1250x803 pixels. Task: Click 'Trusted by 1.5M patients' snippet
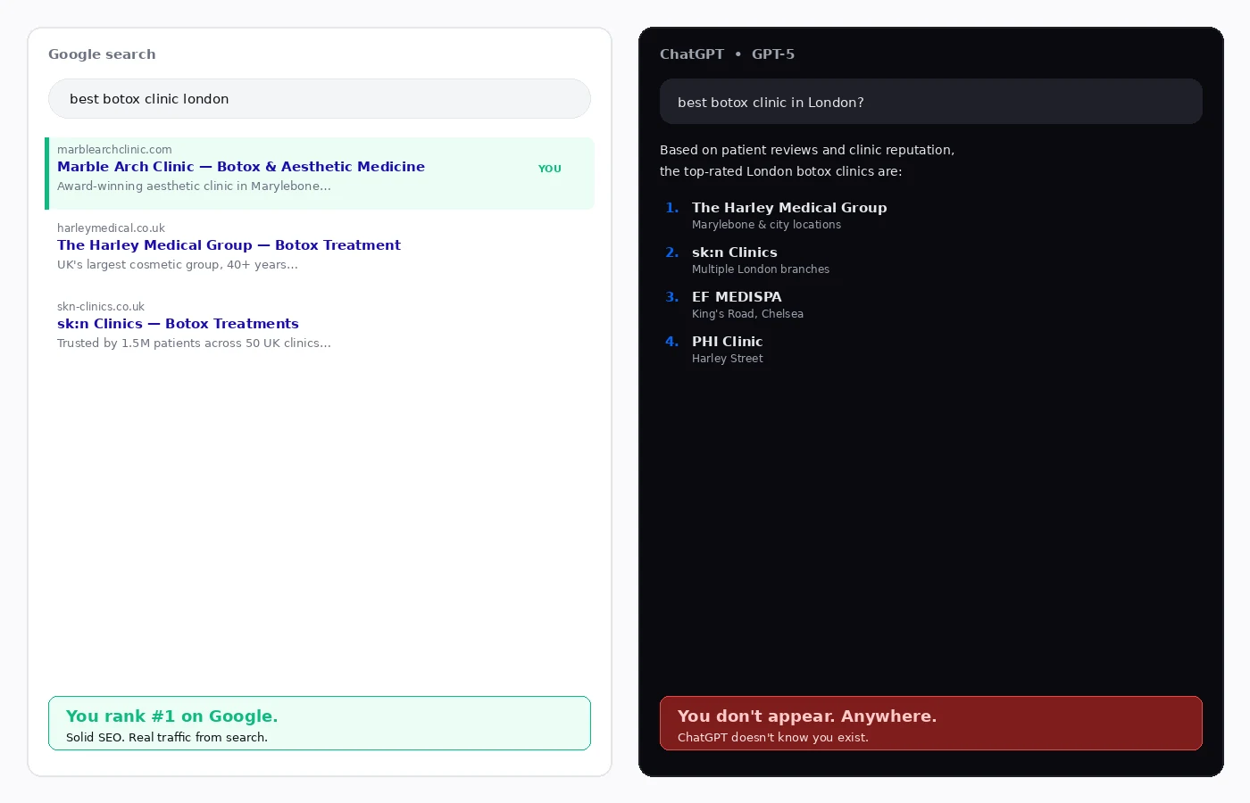coord(194,344)
